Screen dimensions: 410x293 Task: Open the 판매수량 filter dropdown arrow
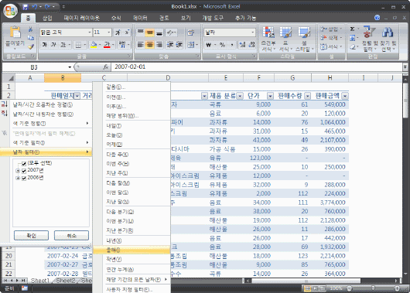tap(308, 96)
